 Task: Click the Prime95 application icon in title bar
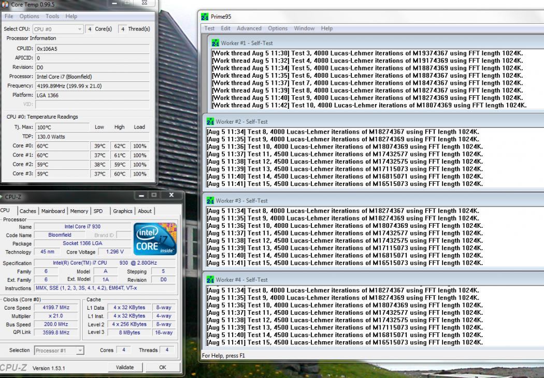pos(205,17)
